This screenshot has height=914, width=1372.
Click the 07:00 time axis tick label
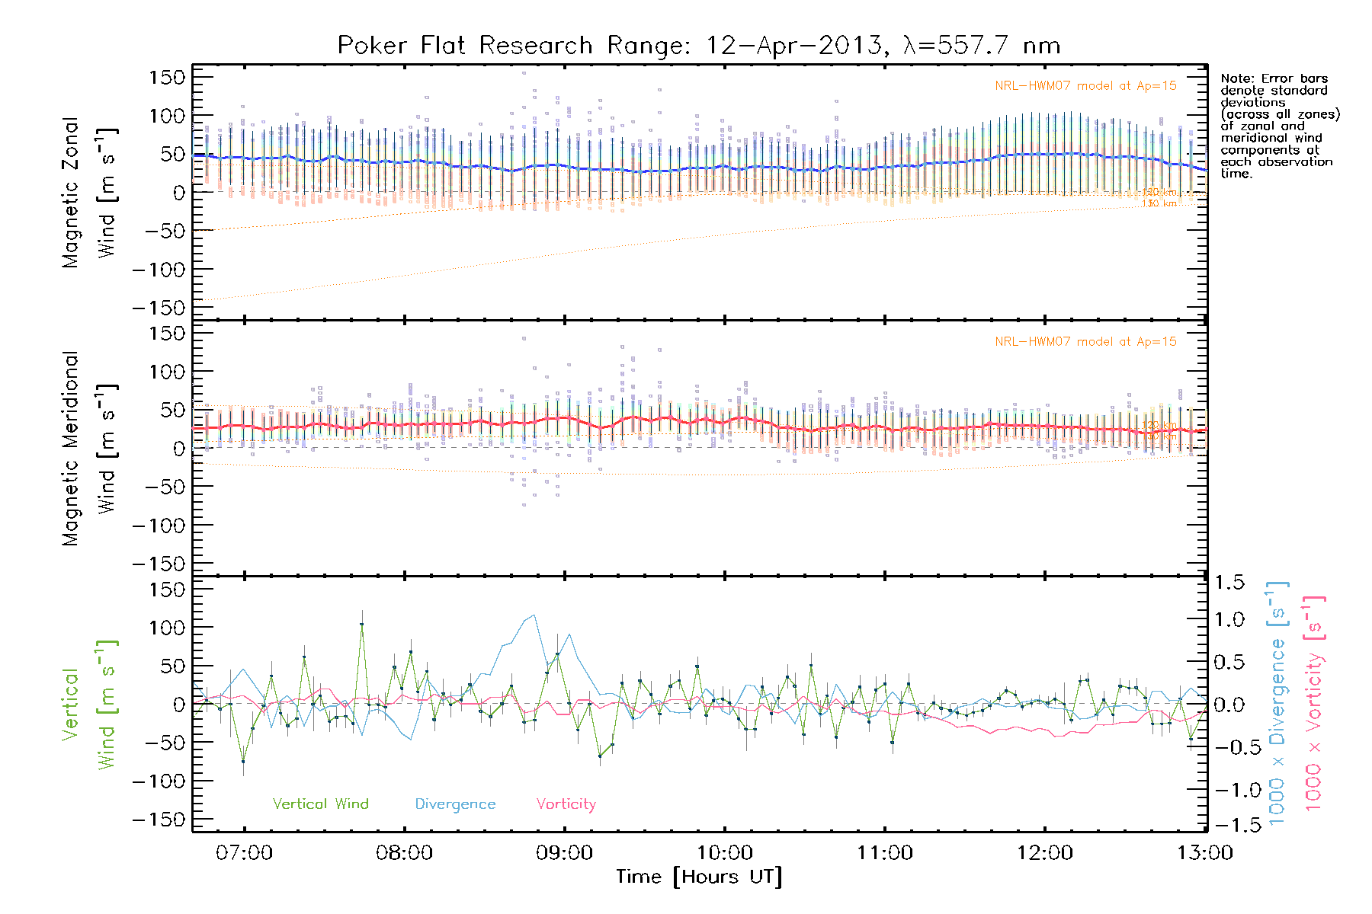(244, 852)
